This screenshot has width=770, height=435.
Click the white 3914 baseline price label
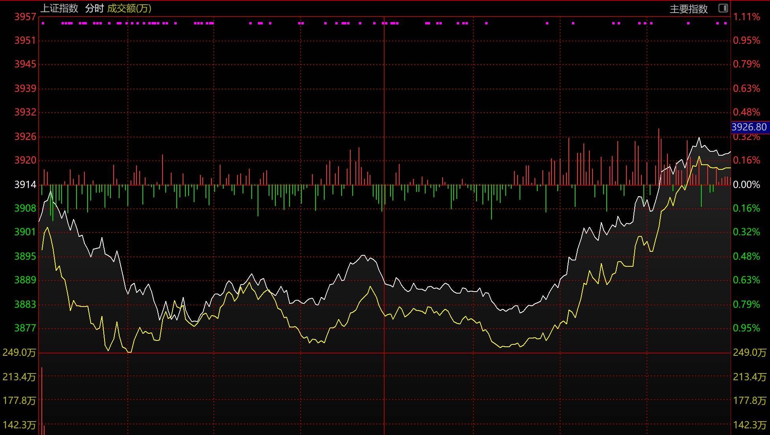25,184
